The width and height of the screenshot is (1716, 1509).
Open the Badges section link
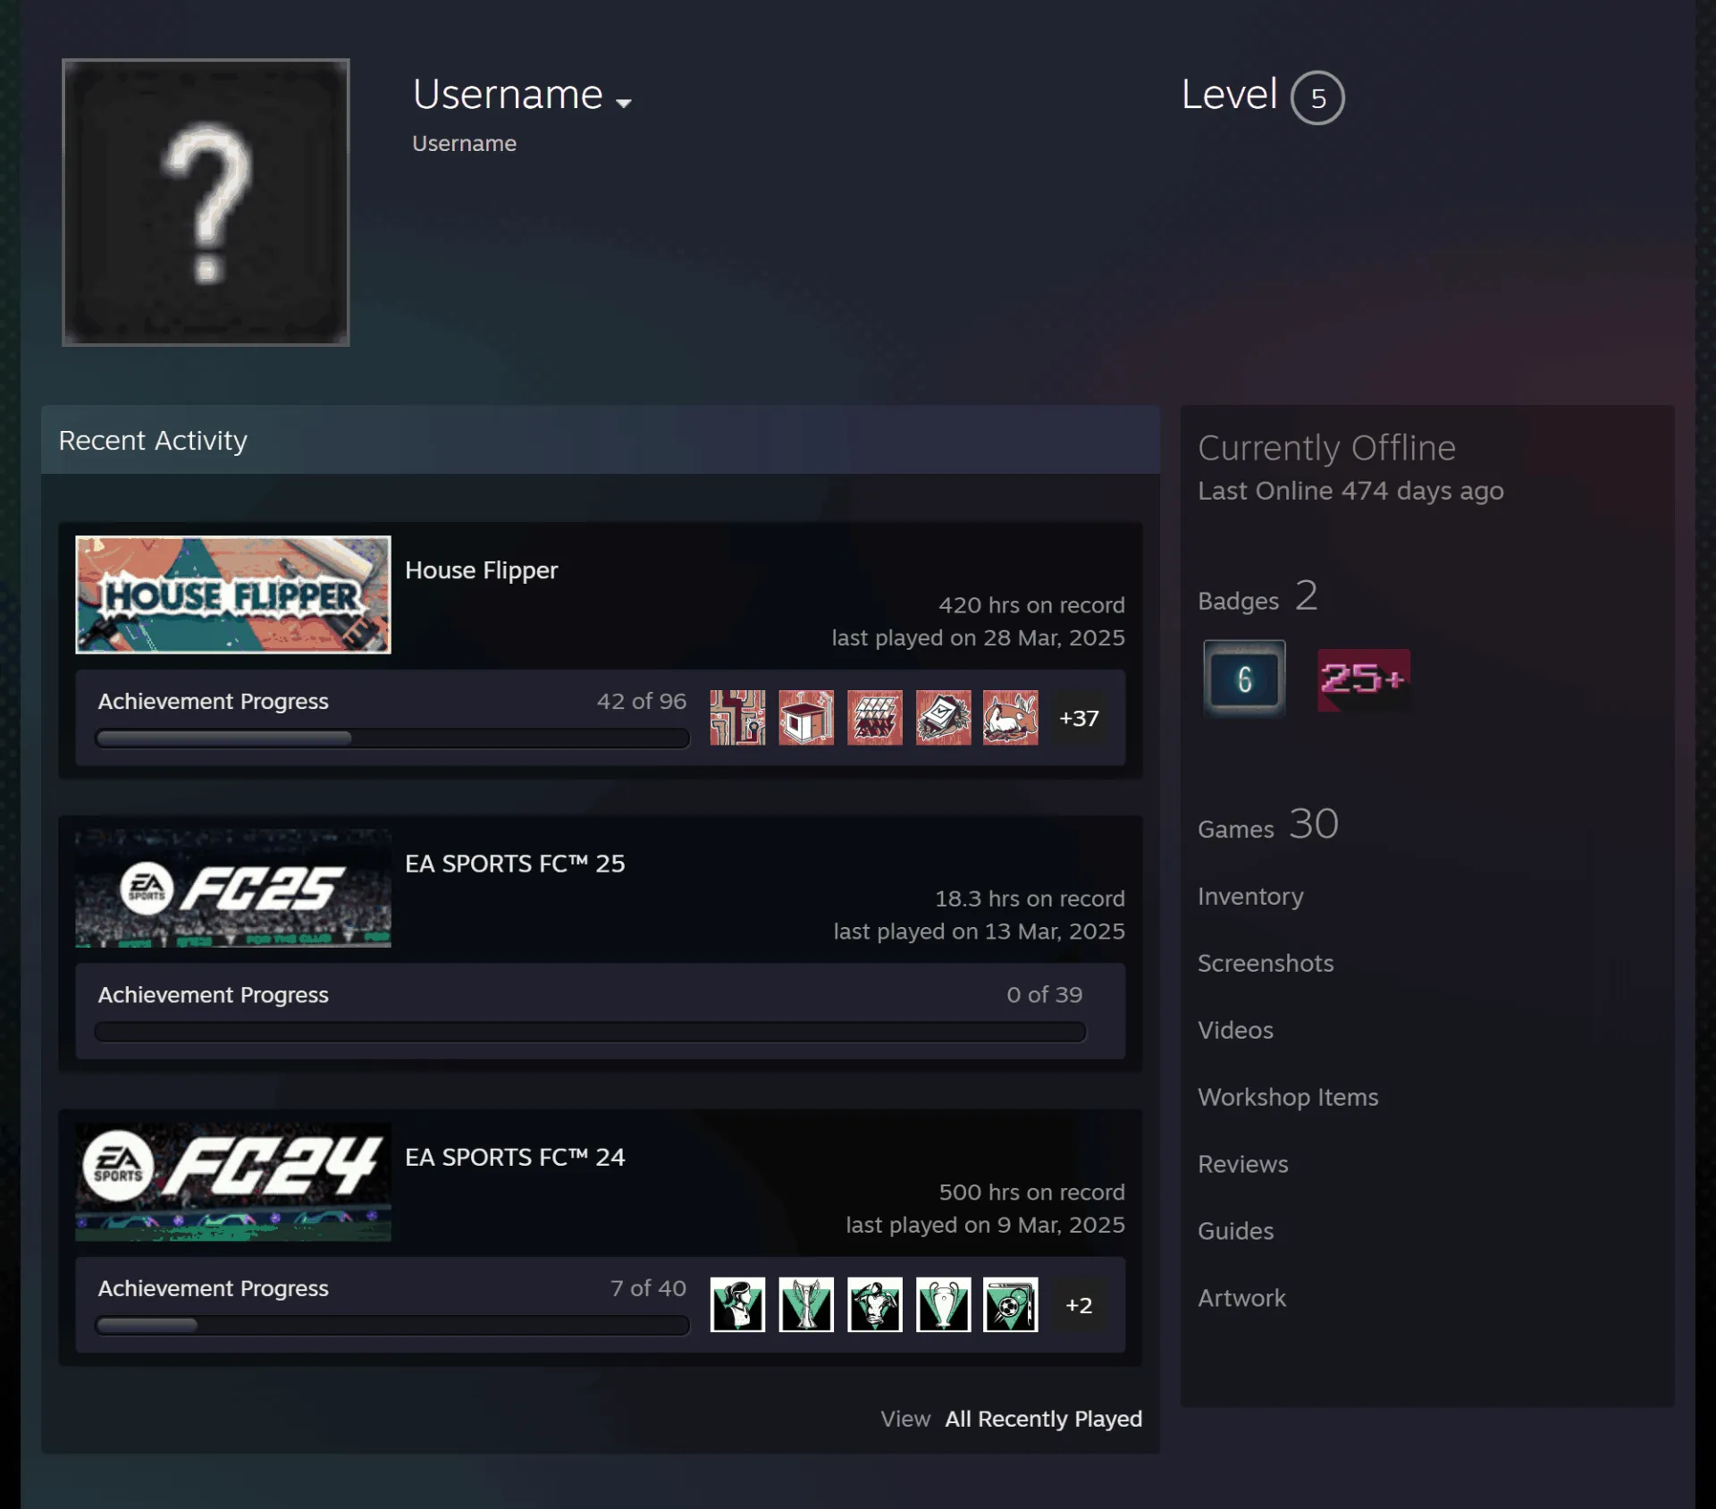1258,597
